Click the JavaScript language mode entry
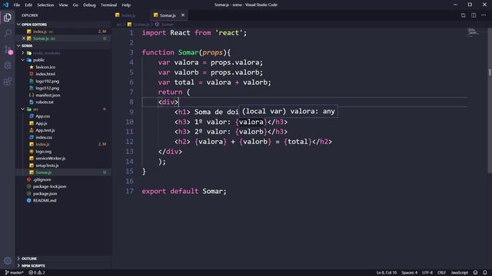The height and width of the screenshot is (276, 492). click(x=460, y=273)
